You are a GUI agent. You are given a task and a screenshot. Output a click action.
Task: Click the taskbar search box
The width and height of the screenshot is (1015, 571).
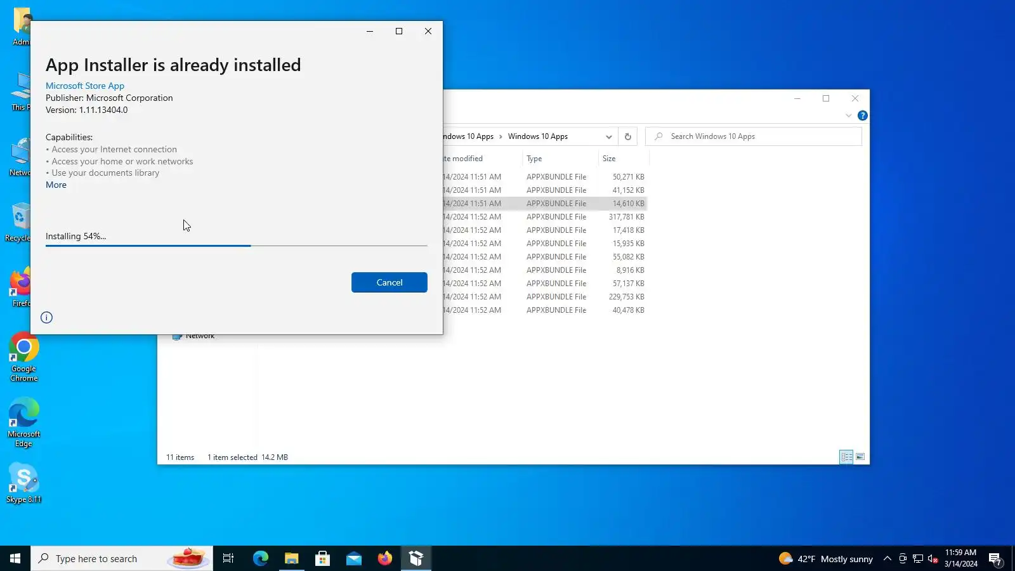click(x=122, y=558)
